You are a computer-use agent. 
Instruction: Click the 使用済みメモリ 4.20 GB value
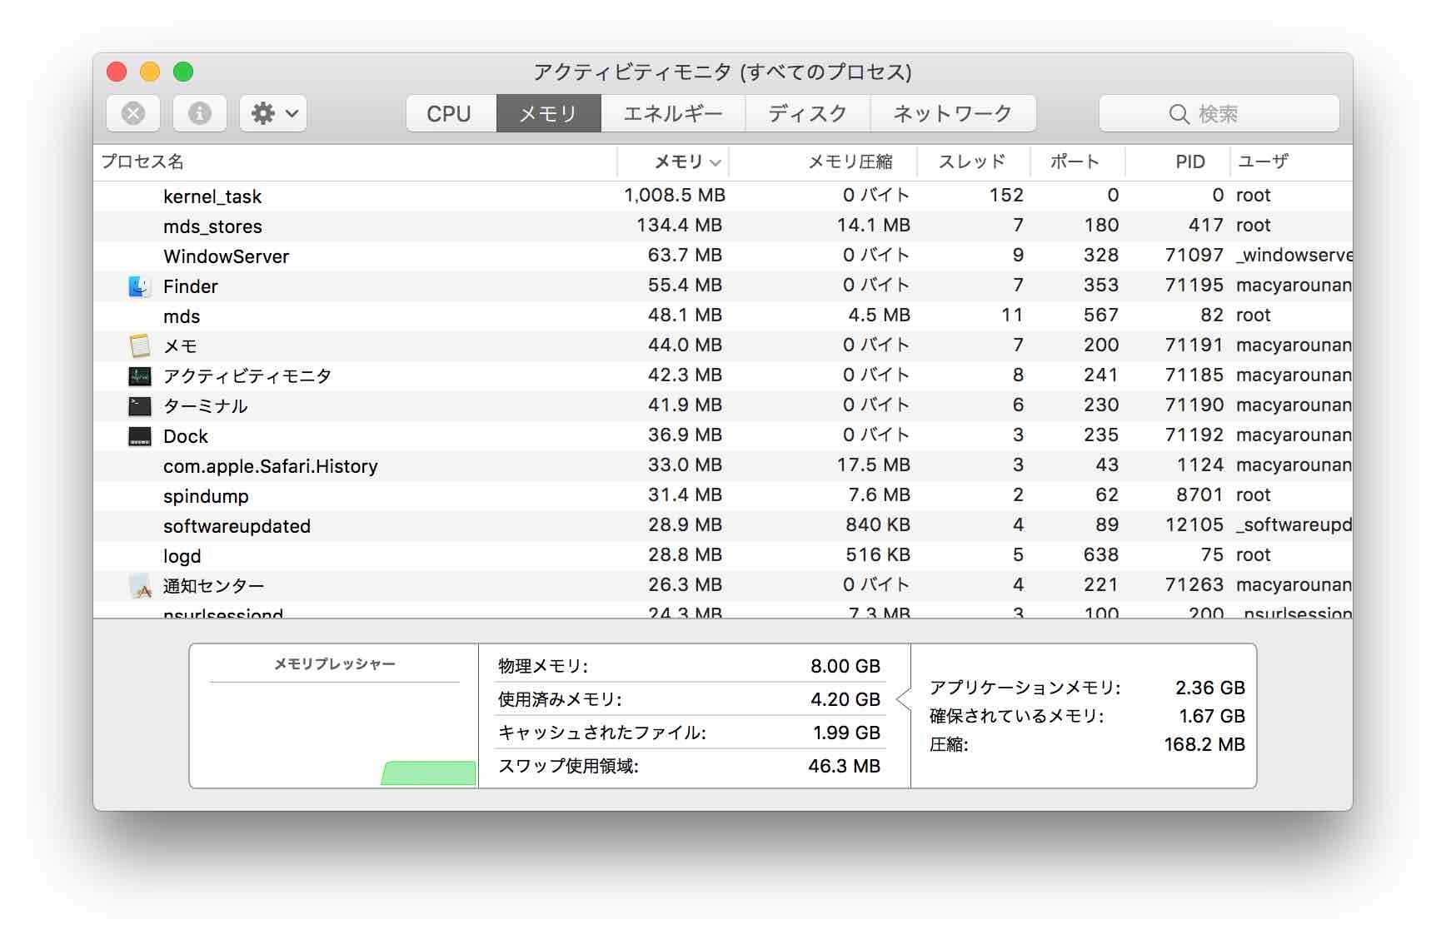tap(845, 699)
